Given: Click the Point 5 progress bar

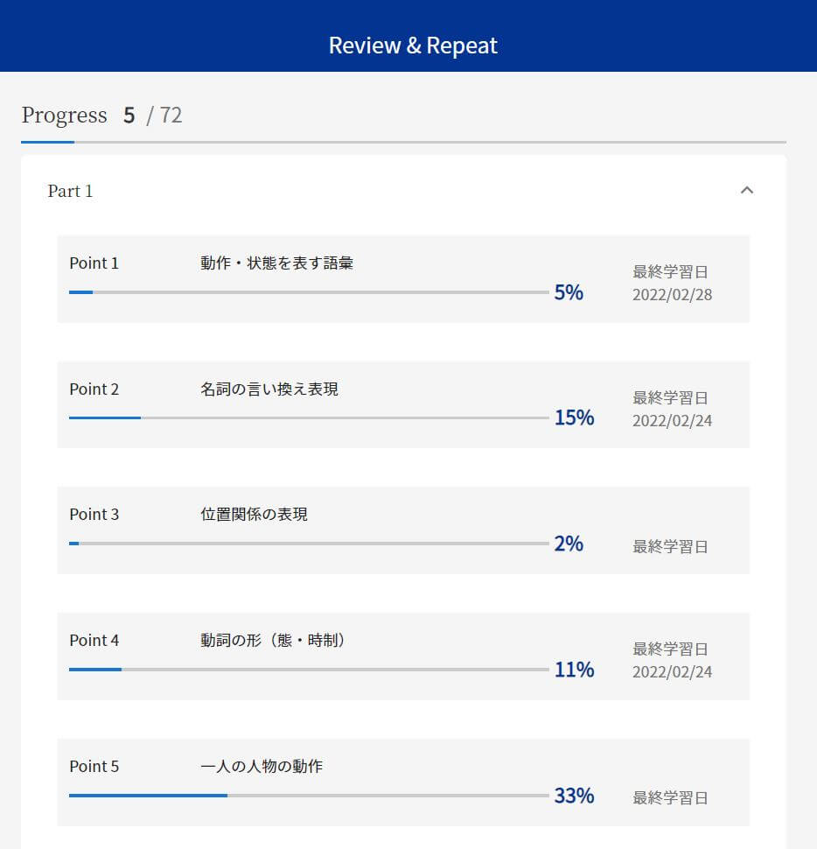Looking at the screenshot, I should pyautogui.click(x=309, y=796).
